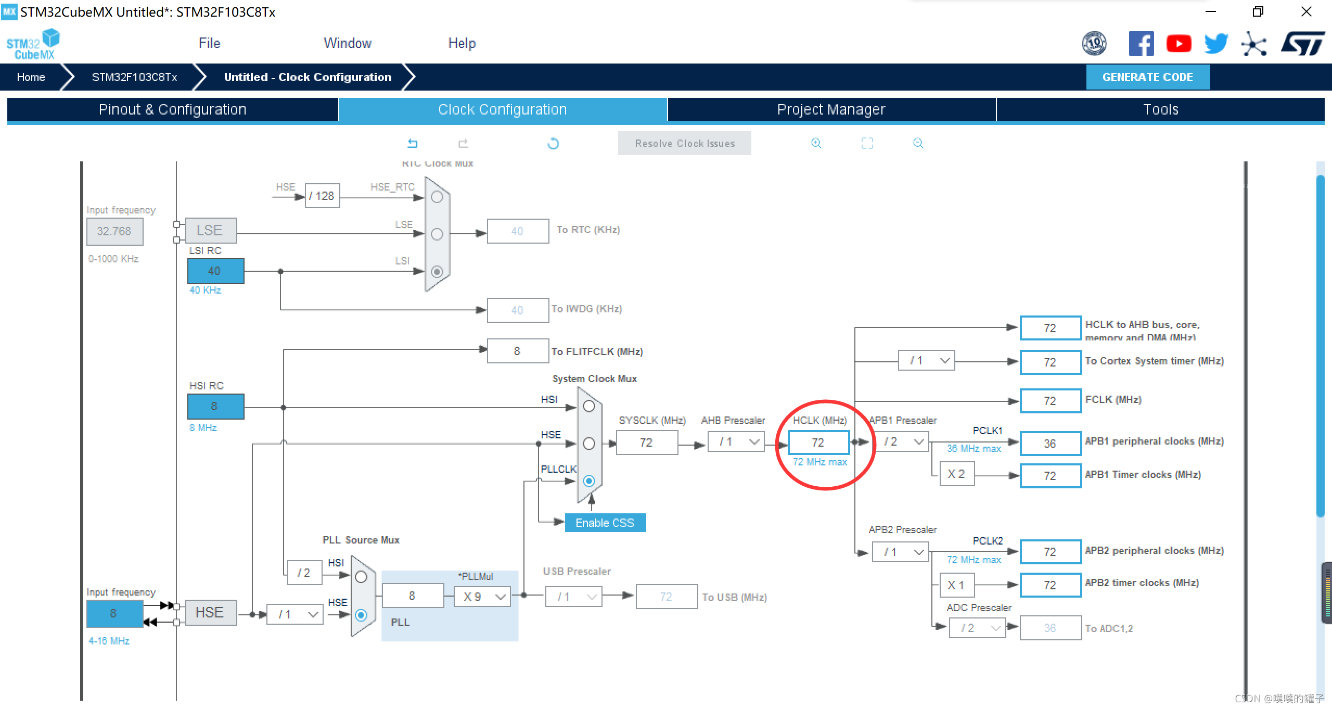Click the zoom out magnifier icon

pos(918,143)
